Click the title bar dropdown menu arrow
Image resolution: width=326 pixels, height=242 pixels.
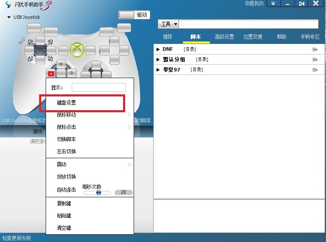click(273, 4)
